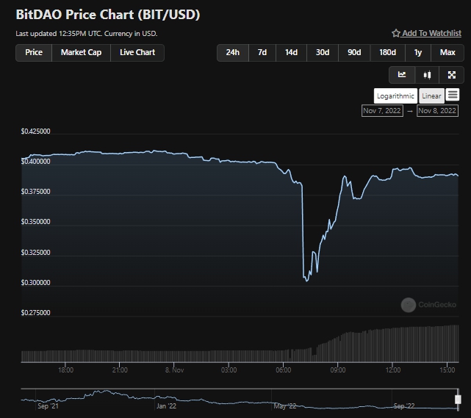Open the Live Chart tab
Screen dimensions: 471x418
[x=137, y=53]
